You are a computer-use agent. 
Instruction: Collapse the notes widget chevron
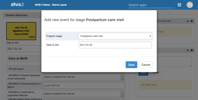188,50
